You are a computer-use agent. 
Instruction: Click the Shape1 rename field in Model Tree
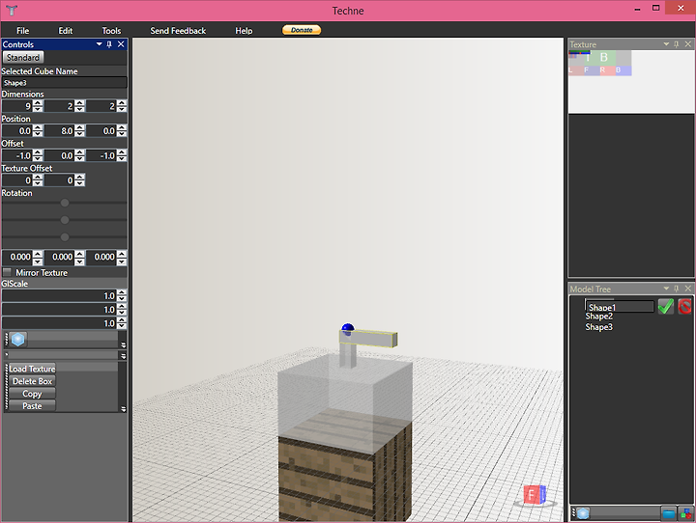point(620,307)
